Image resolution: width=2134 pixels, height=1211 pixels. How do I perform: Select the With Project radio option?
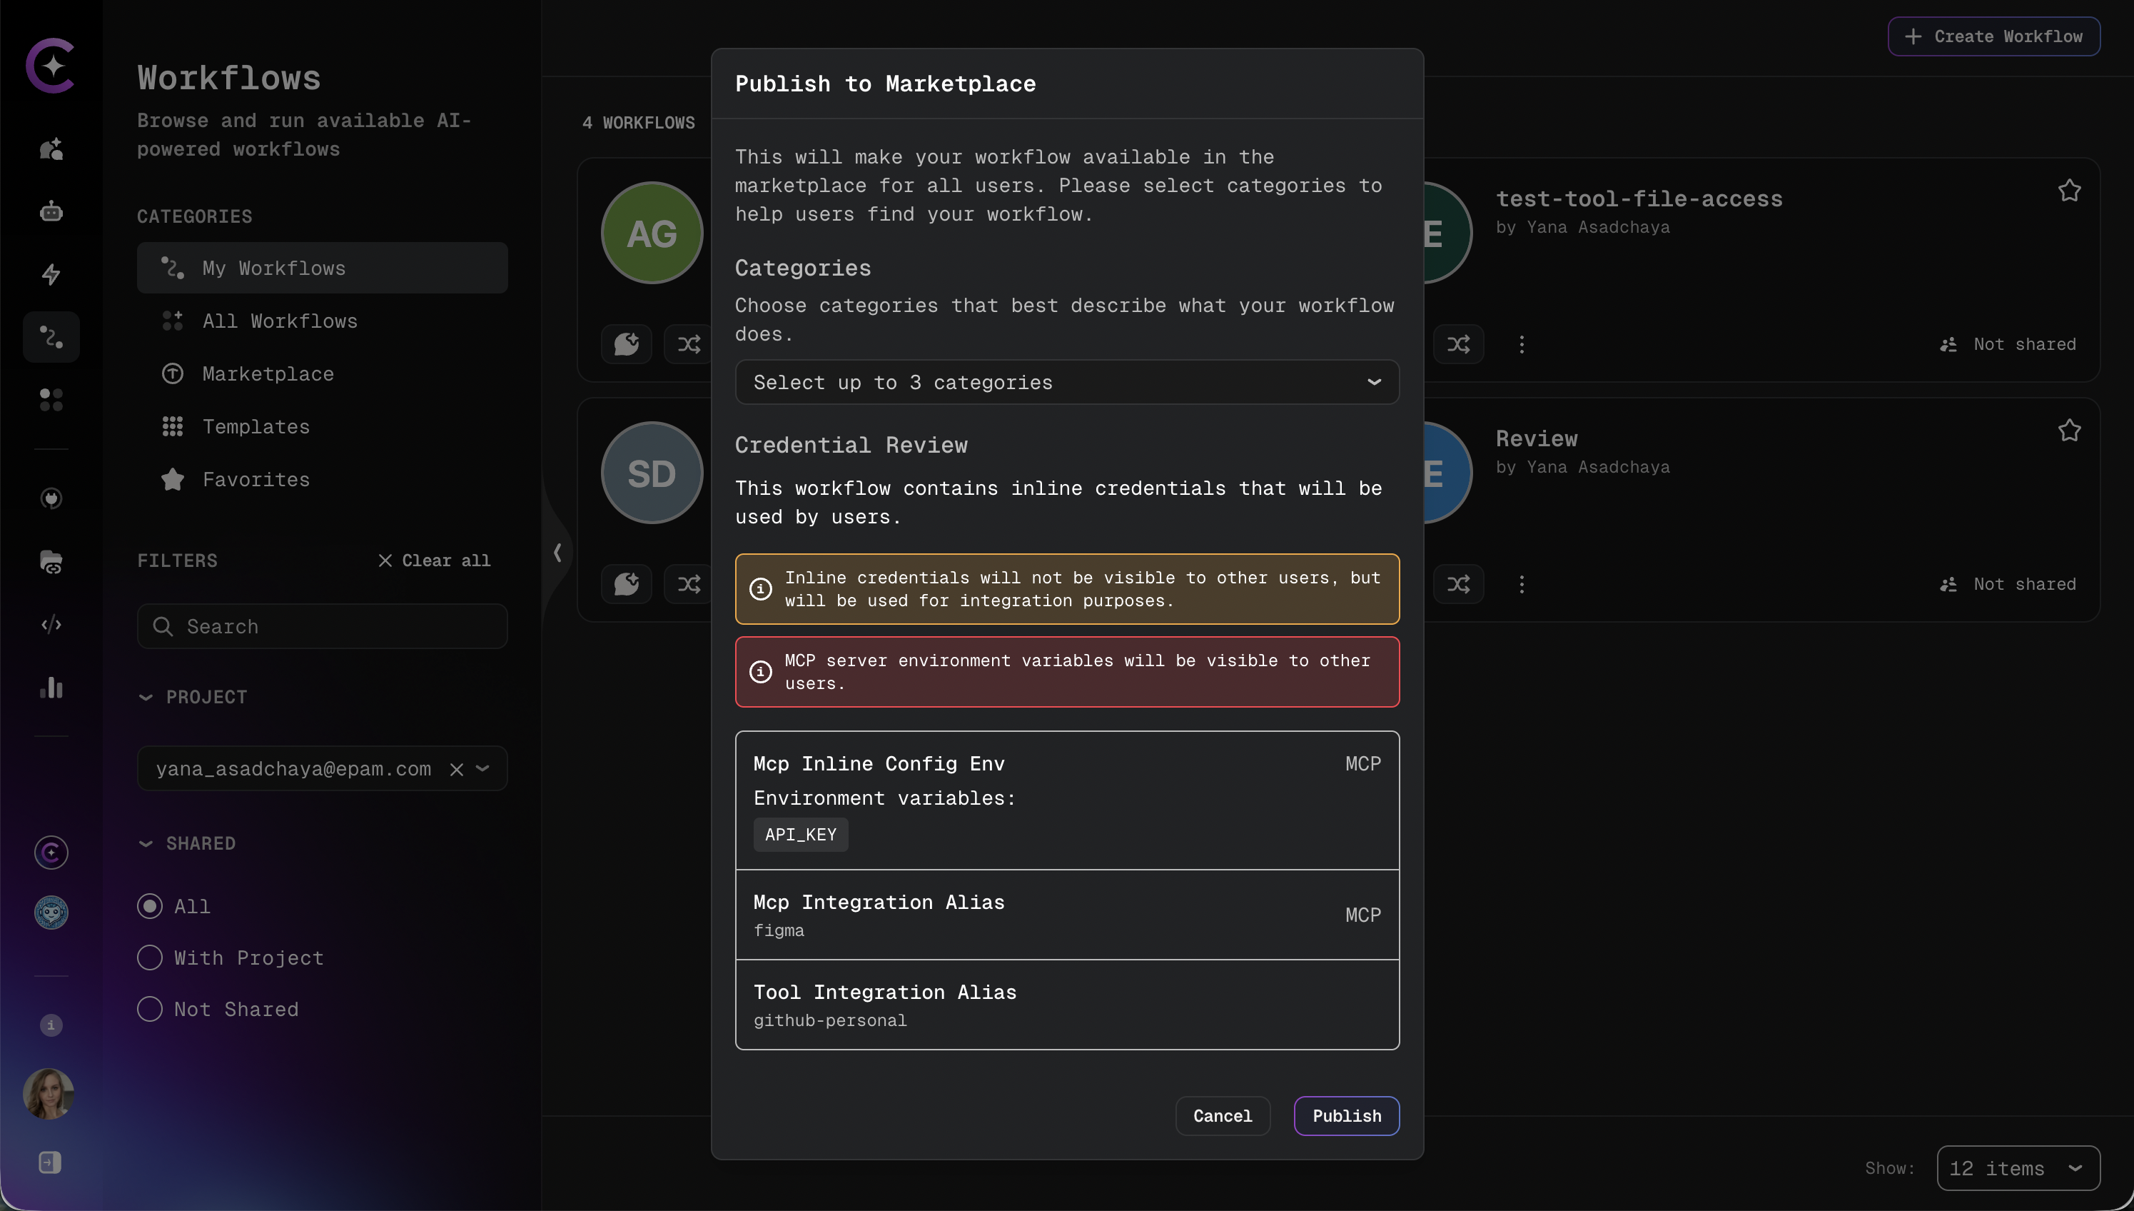point(150,958)
